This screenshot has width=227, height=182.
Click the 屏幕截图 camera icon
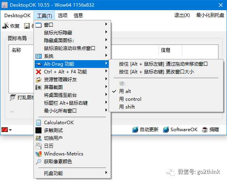click(x=39, y=87)
